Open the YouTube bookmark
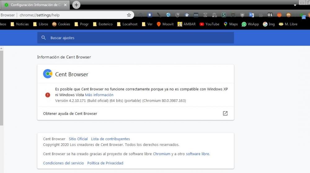The width and height of the screenshot is (310, 173). [210, 24]
